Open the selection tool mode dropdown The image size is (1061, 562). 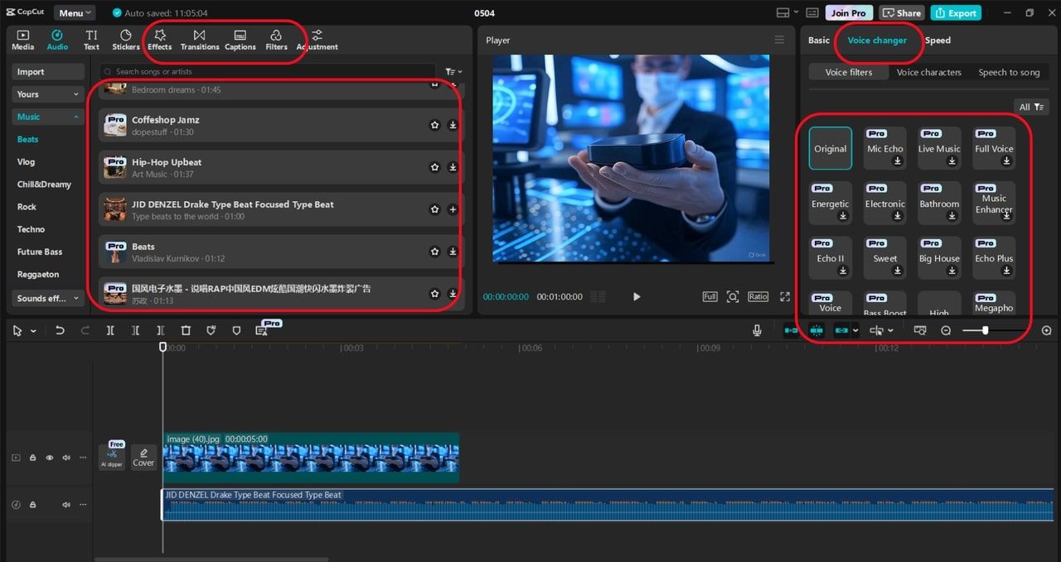33,330
